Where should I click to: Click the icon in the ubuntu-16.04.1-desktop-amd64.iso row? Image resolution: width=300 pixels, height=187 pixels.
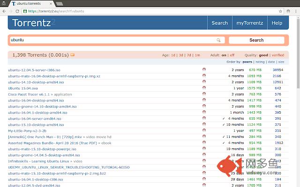[x=204, y=112]
